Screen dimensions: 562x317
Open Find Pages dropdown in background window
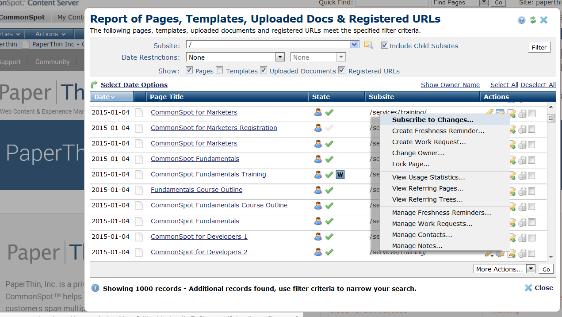click(484, 3)
